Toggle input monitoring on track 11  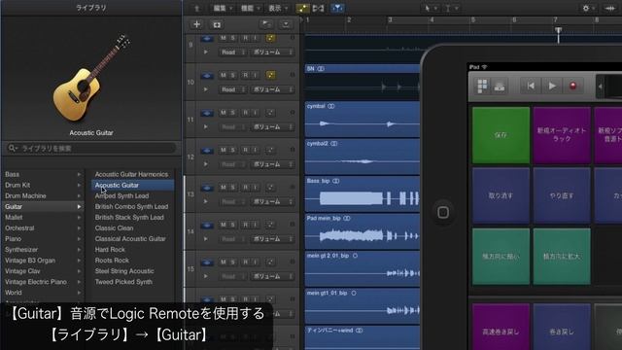[x=255, y=113]
